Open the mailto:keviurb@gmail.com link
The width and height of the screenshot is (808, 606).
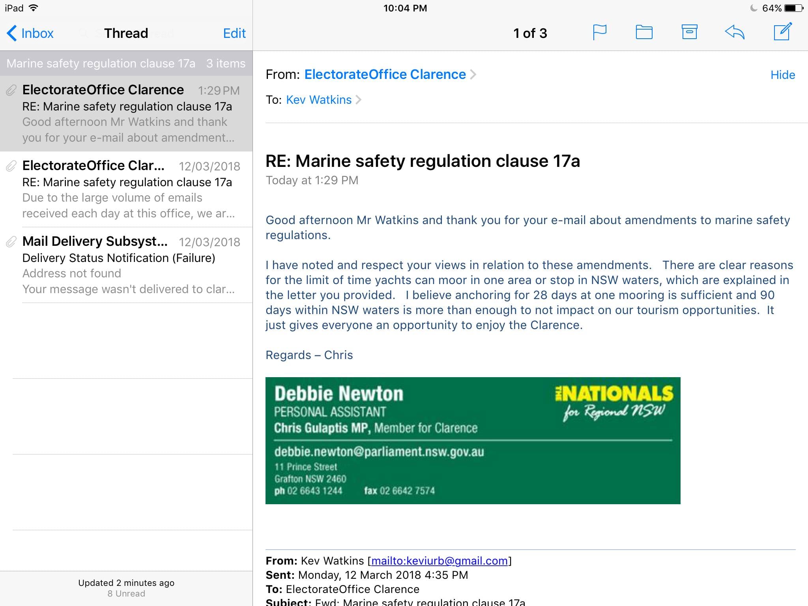[440, 561]
